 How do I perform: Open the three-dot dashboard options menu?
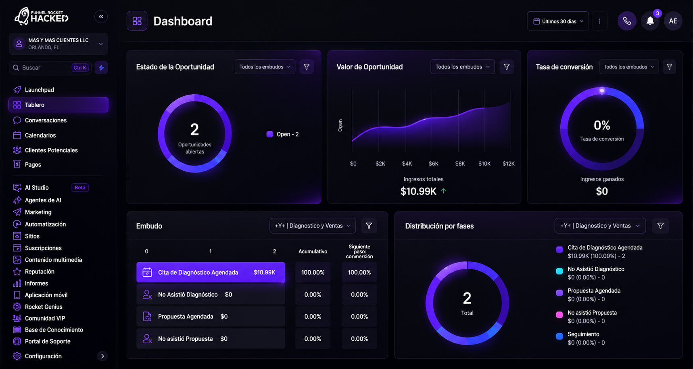599,21
